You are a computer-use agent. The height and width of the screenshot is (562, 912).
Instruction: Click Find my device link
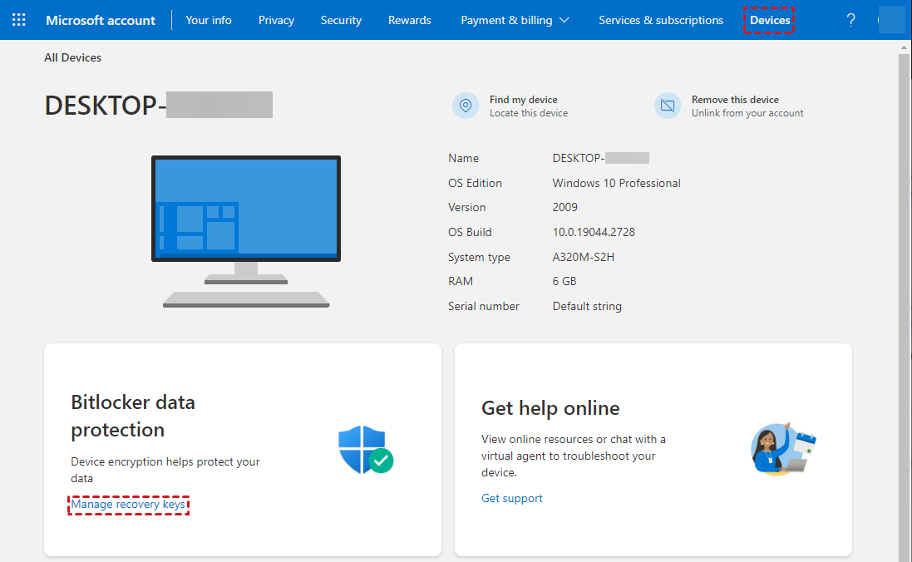pos(524,100)
